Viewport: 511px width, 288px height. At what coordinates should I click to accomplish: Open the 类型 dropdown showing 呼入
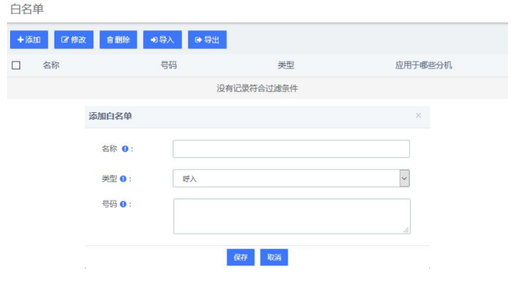(x=291, y=178)
